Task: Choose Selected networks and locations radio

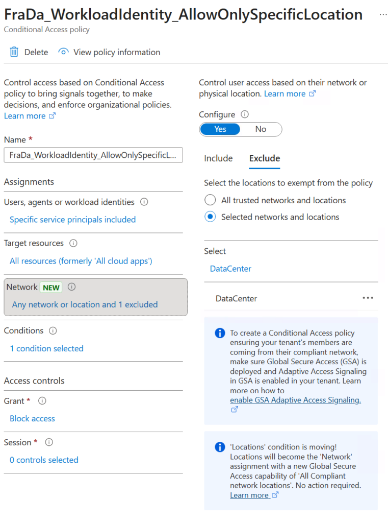Action: [210, 217]
